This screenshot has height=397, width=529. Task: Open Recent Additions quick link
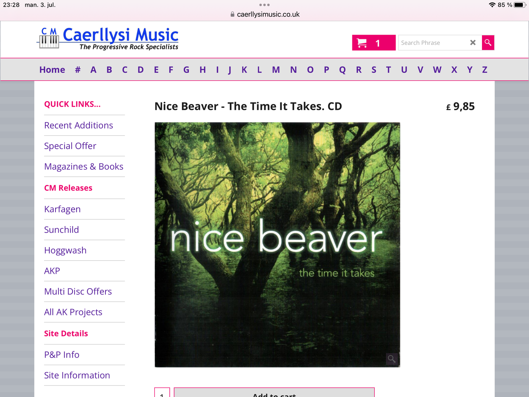79,125
